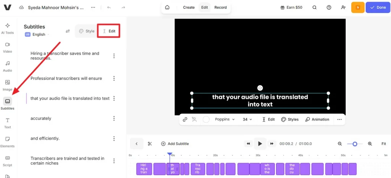Open the white text color swatch
This screenshot has width=391, height=178.
pyautogui.click(x=206, y=120)
